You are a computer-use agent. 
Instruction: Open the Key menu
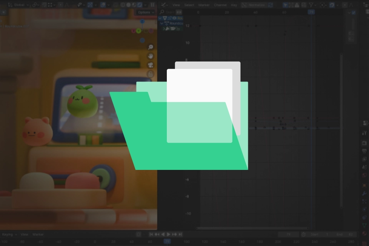coord(234,5)
